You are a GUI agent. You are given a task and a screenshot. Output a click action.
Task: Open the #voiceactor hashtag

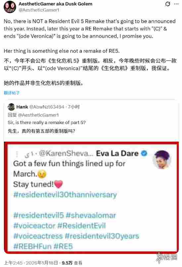34,226
